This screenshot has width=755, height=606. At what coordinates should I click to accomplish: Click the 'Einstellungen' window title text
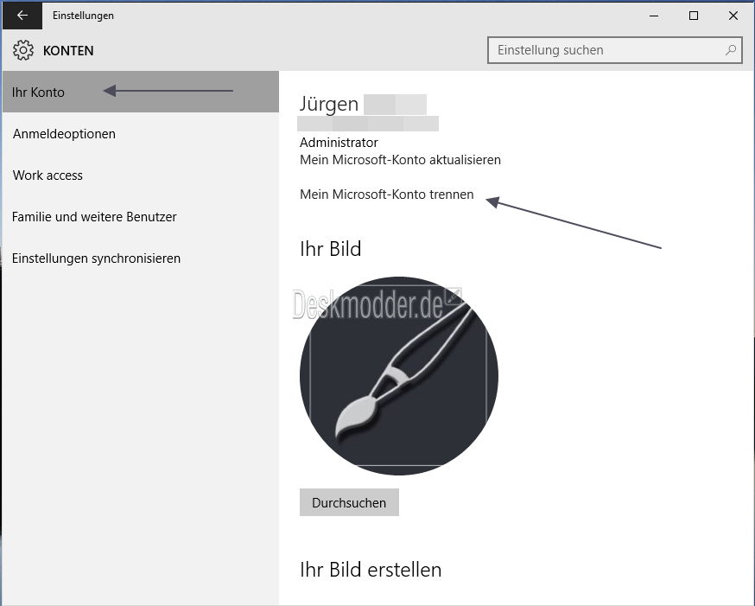tap(83, 16)
